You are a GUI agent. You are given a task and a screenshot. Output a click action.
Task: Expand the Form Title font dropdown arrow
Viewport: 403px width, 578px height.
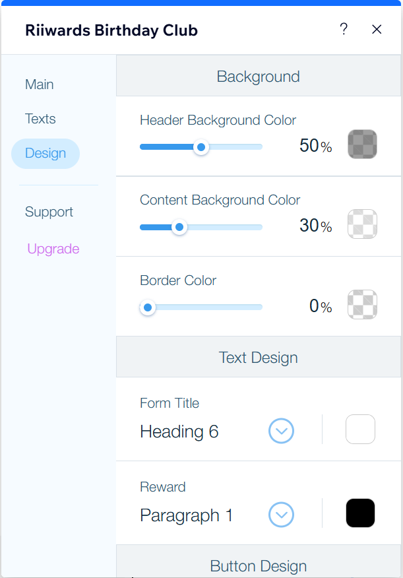point(281,432)
